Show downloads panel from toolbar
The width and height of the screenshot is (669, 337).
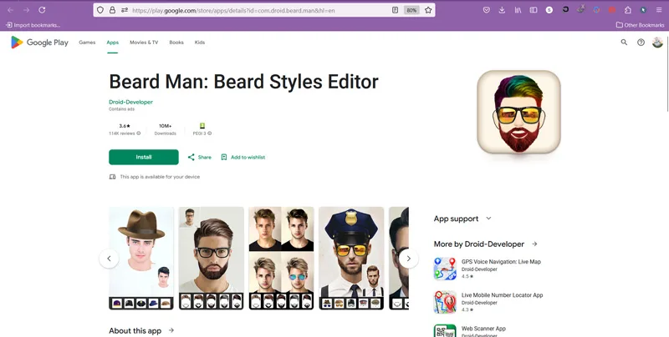502,10
